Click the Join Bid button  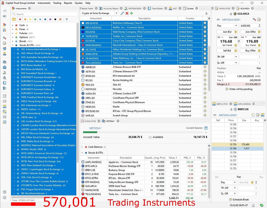(x=227, y=32)
